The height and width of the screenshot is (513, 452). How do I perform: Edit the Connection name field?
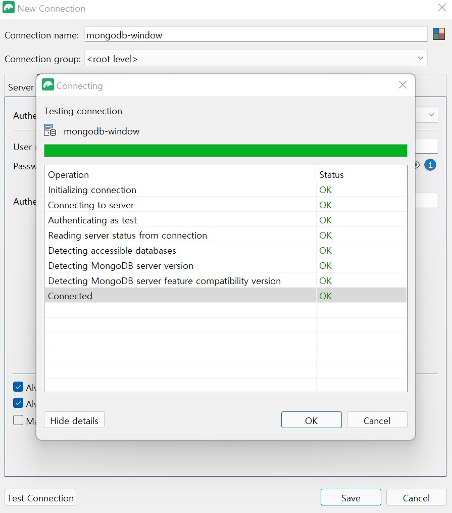[256, 34]
